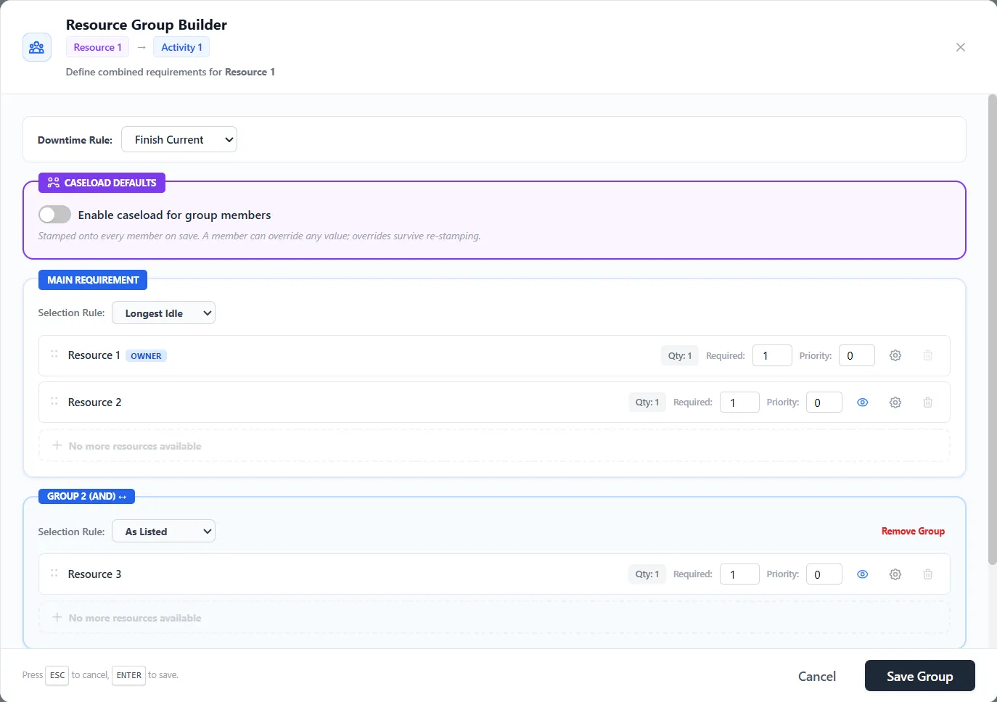The width and height of the screenshot is (997, 702).
Task: Click Priority field for Resource 2
Action: coord(824,402)
